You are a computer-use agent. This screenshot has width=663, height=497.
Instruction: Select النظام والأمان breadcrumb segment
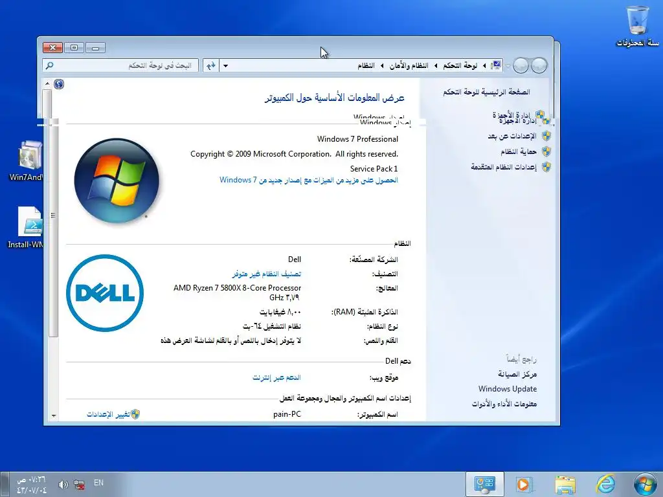point(409,65)
